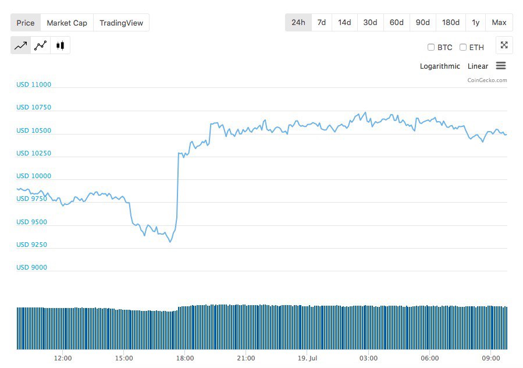Choose the 180d time range
The height and width of the screenshot is (368, 523).
point(451,22)
